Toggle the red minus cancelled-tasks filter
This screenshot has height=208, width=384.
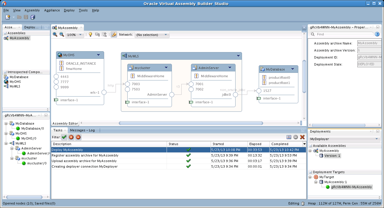click(78, 137)
